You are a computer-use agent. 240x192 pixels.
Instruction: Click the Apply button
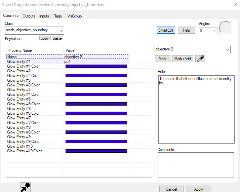tap(199, 189)
